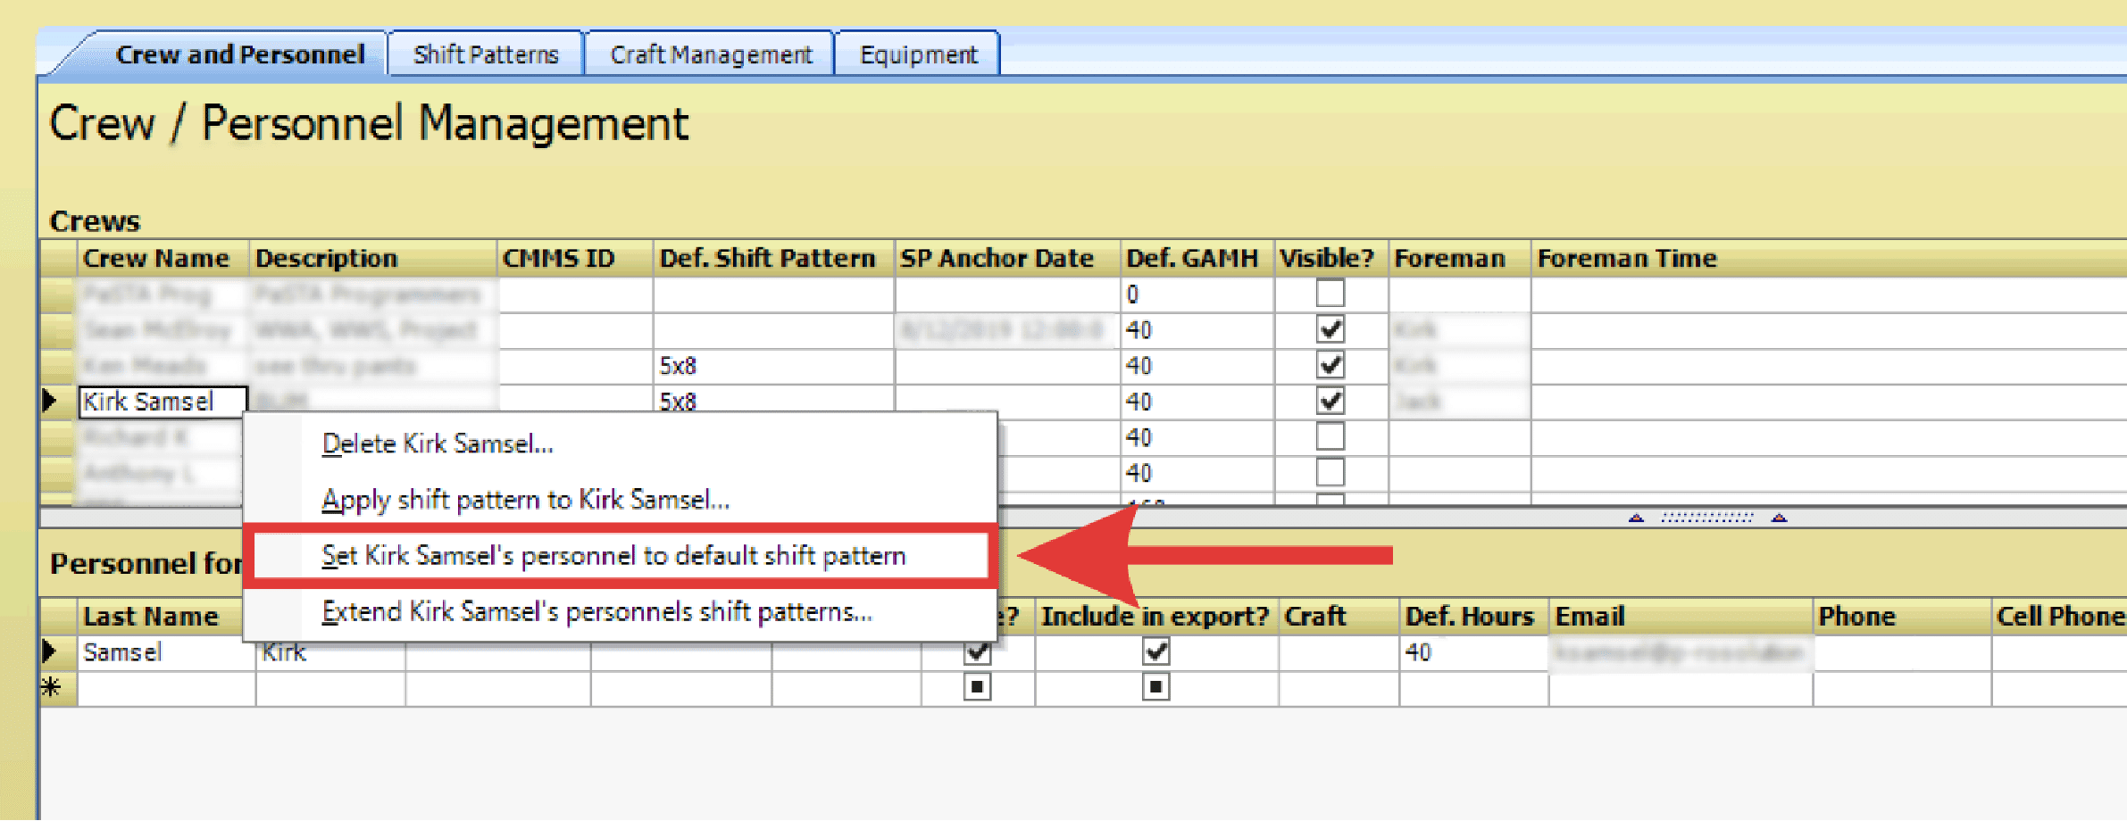Sort by the Def. GAMH column header

1191,259
